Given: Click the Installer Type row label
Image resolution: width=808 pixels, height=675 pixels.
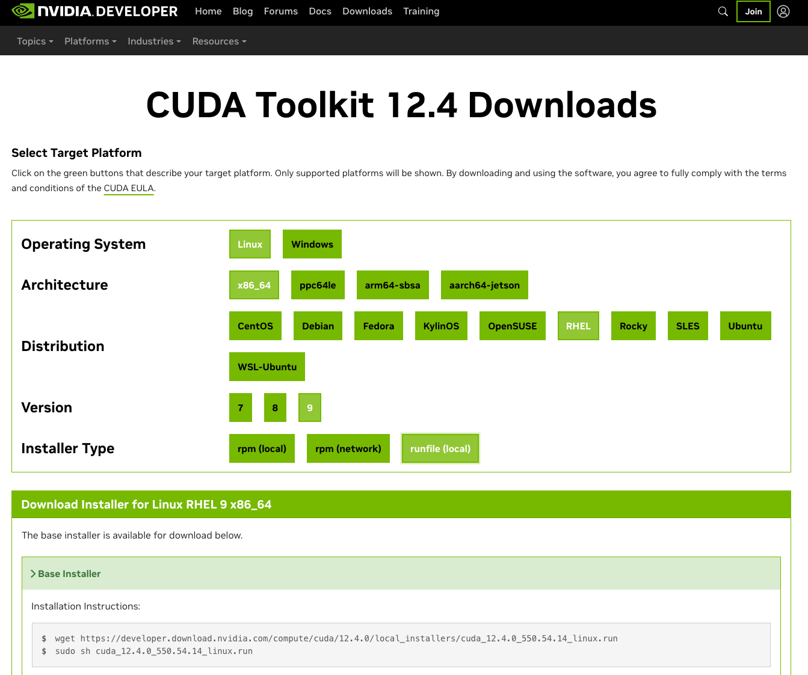Looking at the screenshot, I should (x=67, y=448).
